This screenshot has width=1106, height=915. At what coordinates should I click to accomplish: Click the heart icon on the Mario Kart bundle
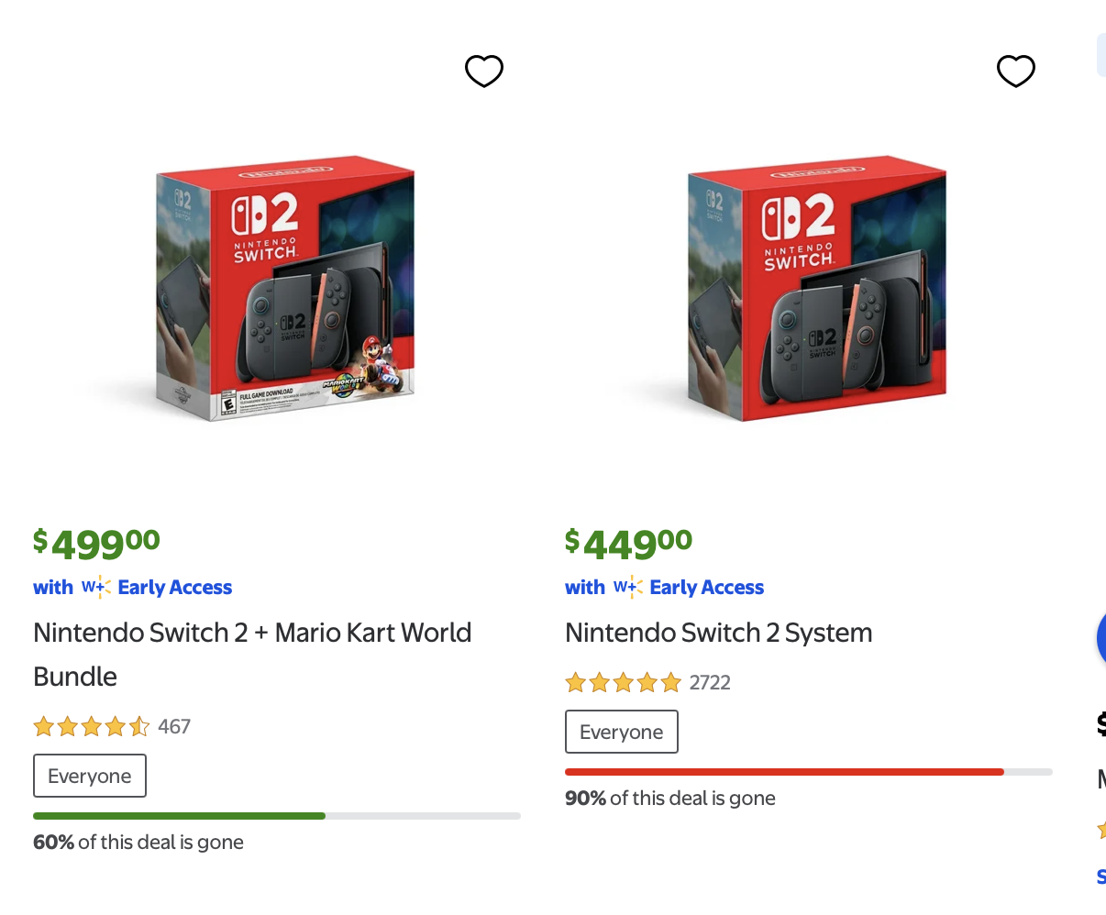pos(483,71)
